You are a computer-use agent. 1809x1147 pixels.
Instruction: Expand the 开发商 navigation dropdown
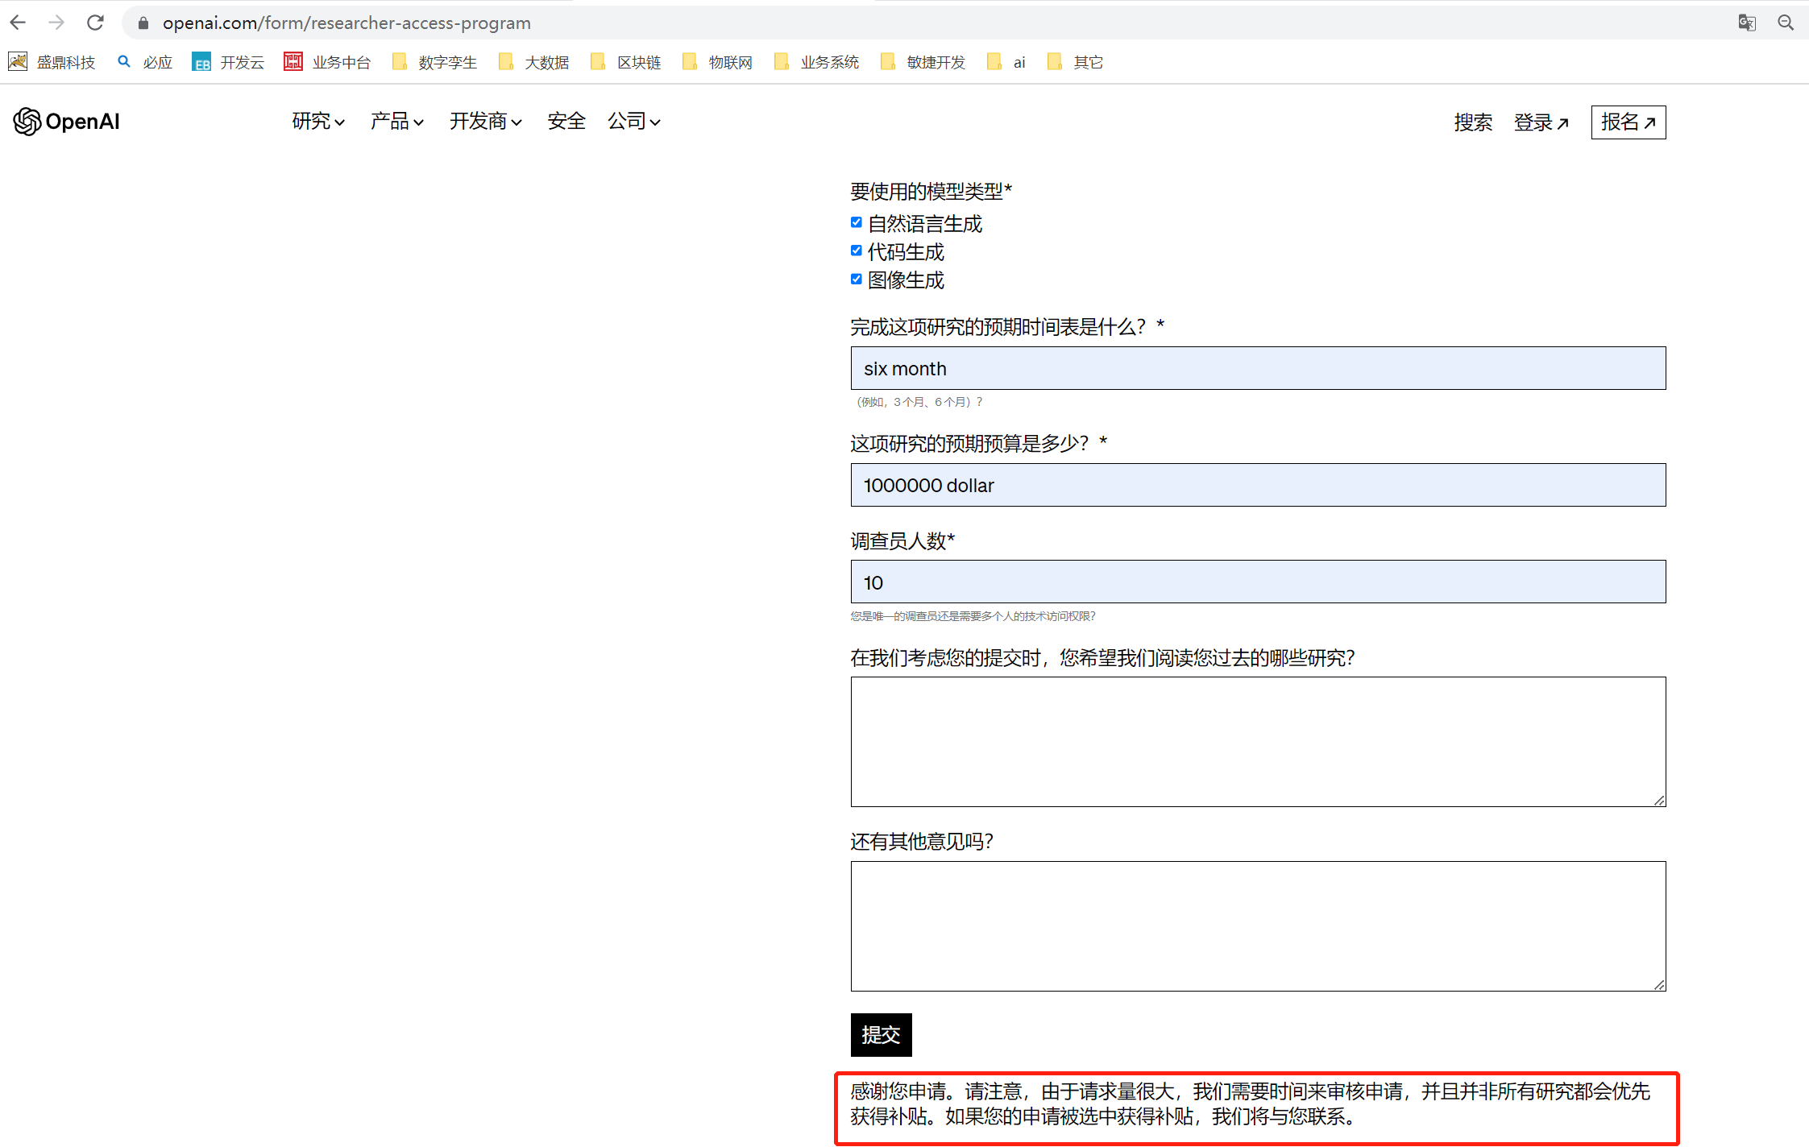pos(485,122)
